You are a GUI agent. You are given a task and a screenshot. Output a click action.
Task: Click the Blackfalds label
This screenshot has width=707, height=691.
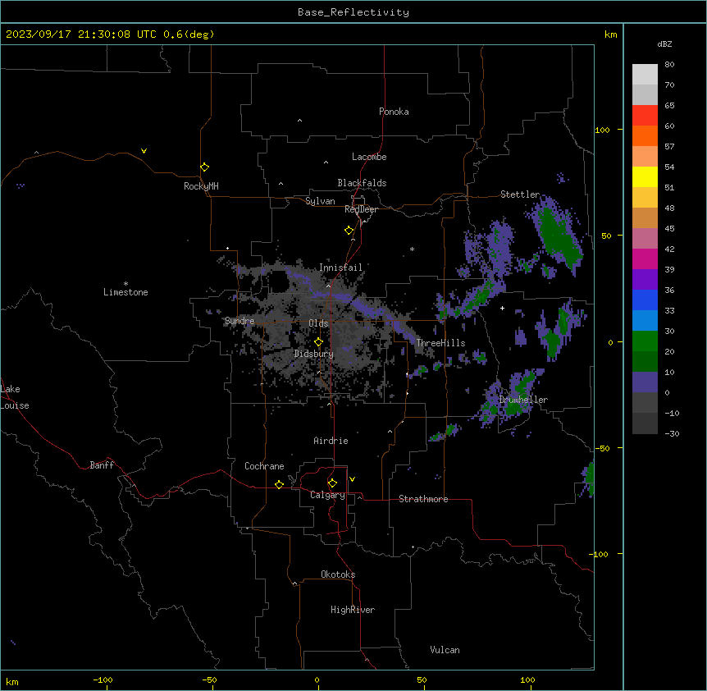point(362,183)
